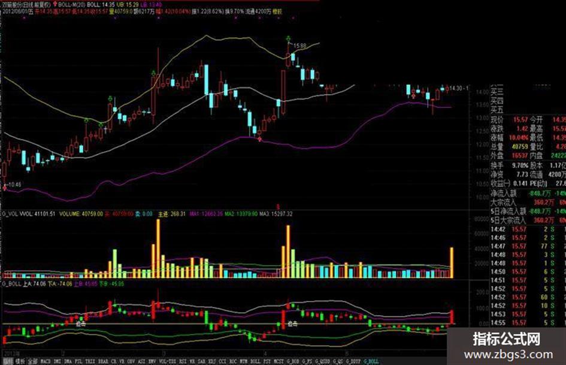
Task: Select the 14:47 trade tick row
Action: pos(528,246)
